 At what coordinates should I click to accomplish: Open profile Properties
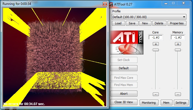pyautogui.click(x=177, y=23)
